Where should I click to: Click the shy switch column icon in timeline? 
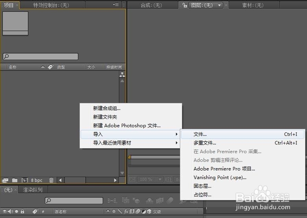coord(108,211)
